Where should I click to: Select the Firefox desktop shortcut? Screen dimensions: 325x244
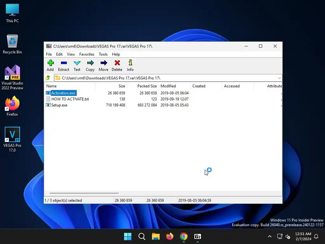tap(12, 106)
